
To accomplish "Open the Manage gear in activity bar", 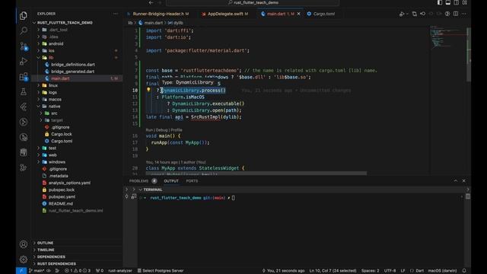I will pyautogui.click(x=24, y=259).
